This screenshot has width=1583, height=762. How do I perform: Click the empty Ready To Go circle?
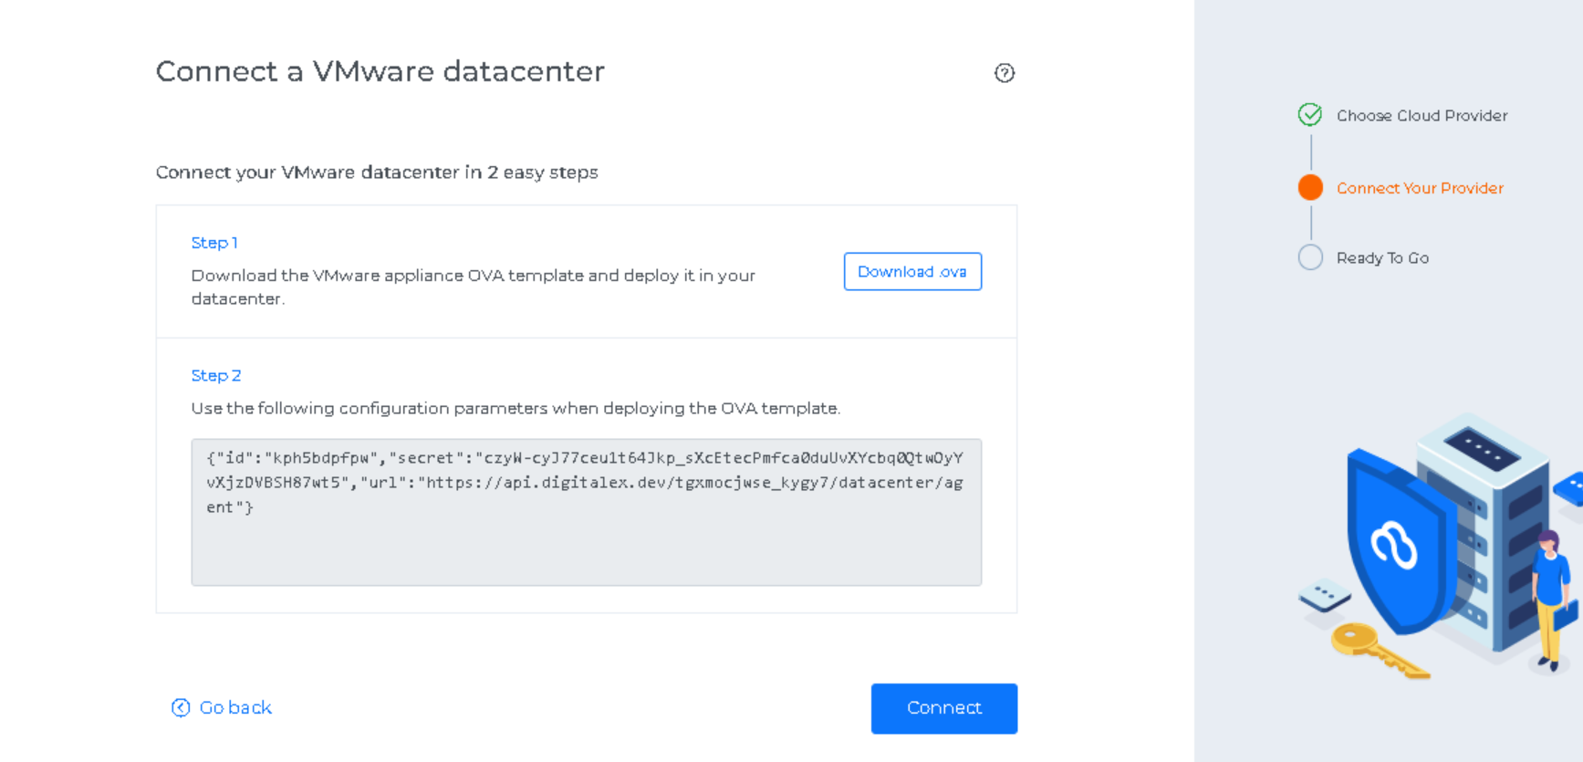point(1310,257)
